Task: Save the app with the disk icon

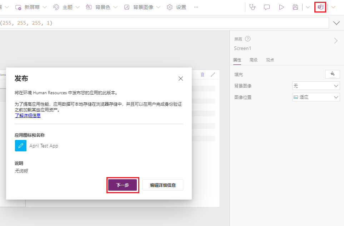Action: (x=295, y=7)
